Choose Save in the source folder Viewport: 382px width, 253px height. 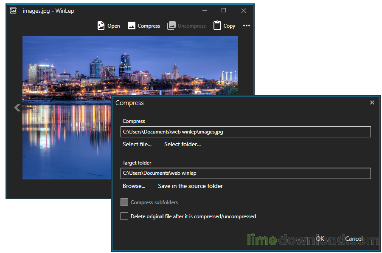coord(190,186)
